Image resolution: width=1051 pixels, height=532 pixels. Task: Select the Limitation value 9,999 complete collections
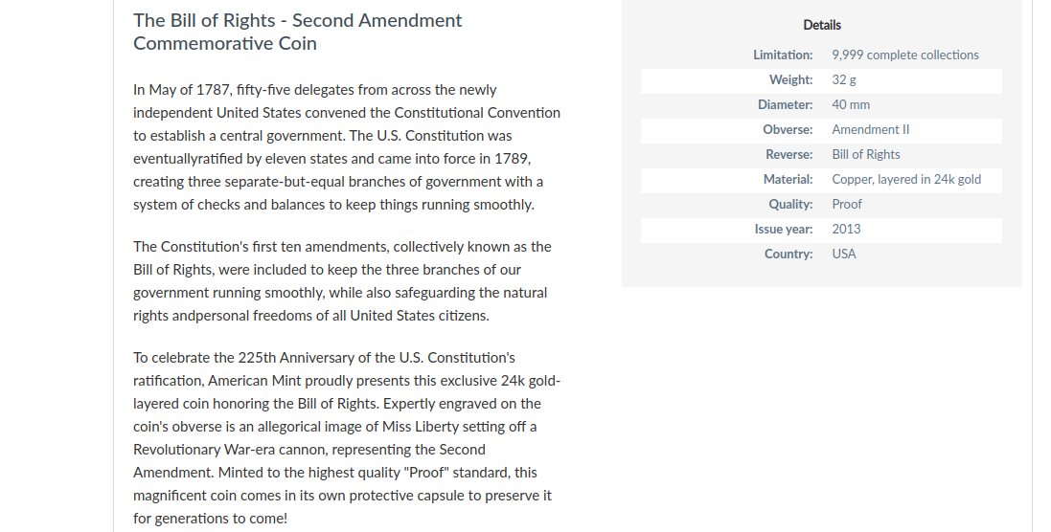904,55
